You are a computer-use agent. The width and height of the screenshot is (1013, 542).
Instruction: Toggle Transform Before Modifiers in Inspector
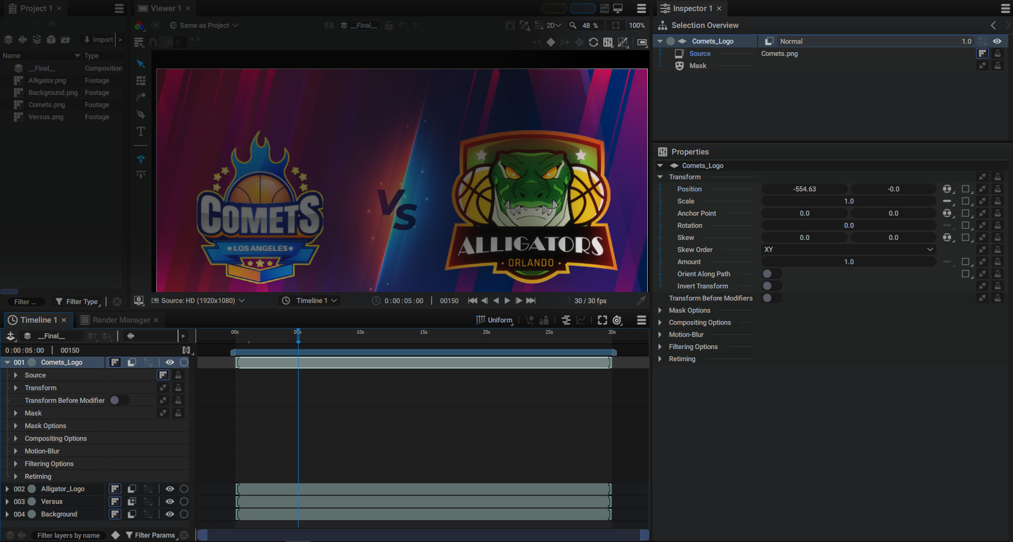click(771, 298)
